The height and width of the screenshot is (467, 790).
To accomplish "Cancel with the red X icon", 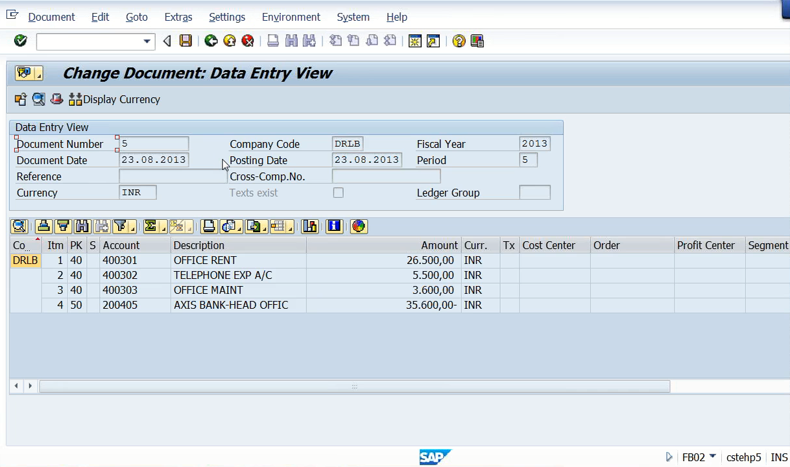I will [247, 41].
